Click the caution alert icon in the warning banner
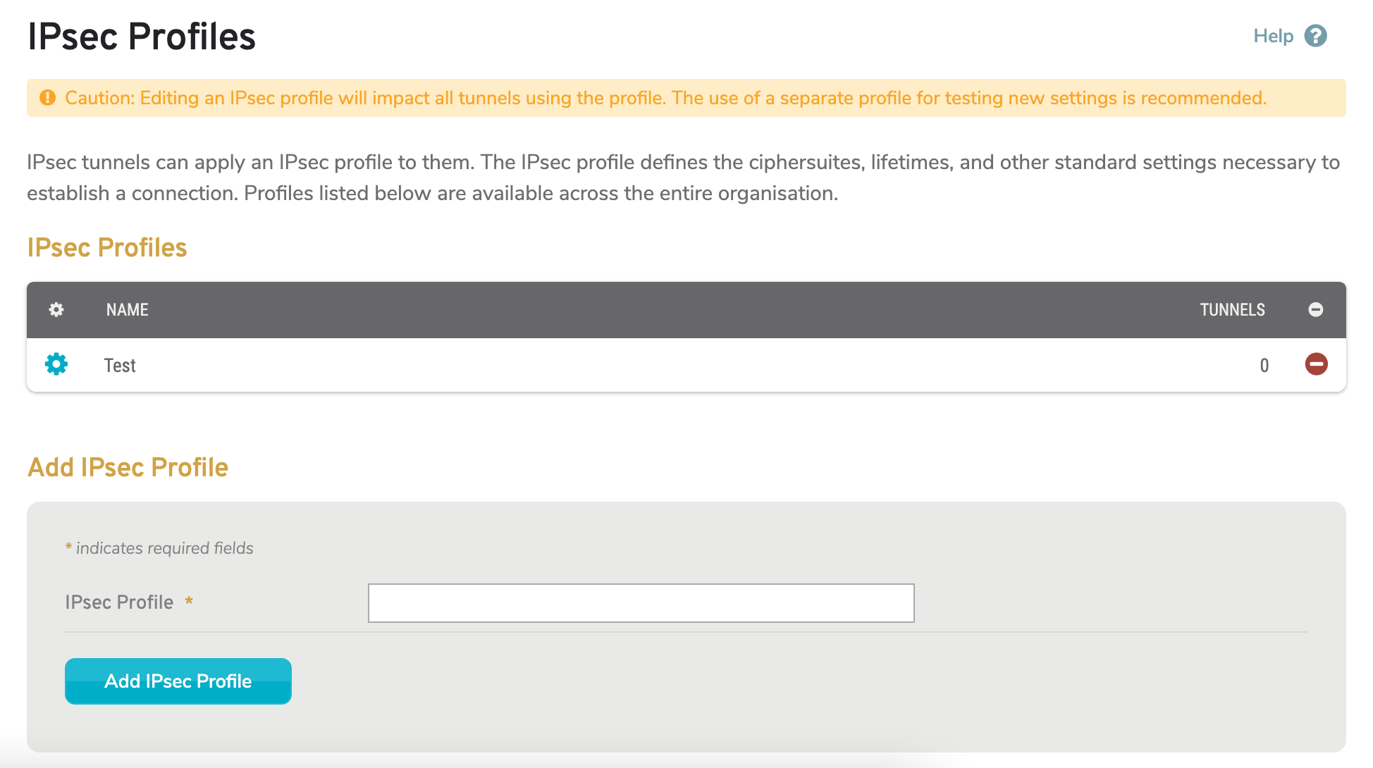This screenshot has height=768, width=1373. [x=47, y=98]
